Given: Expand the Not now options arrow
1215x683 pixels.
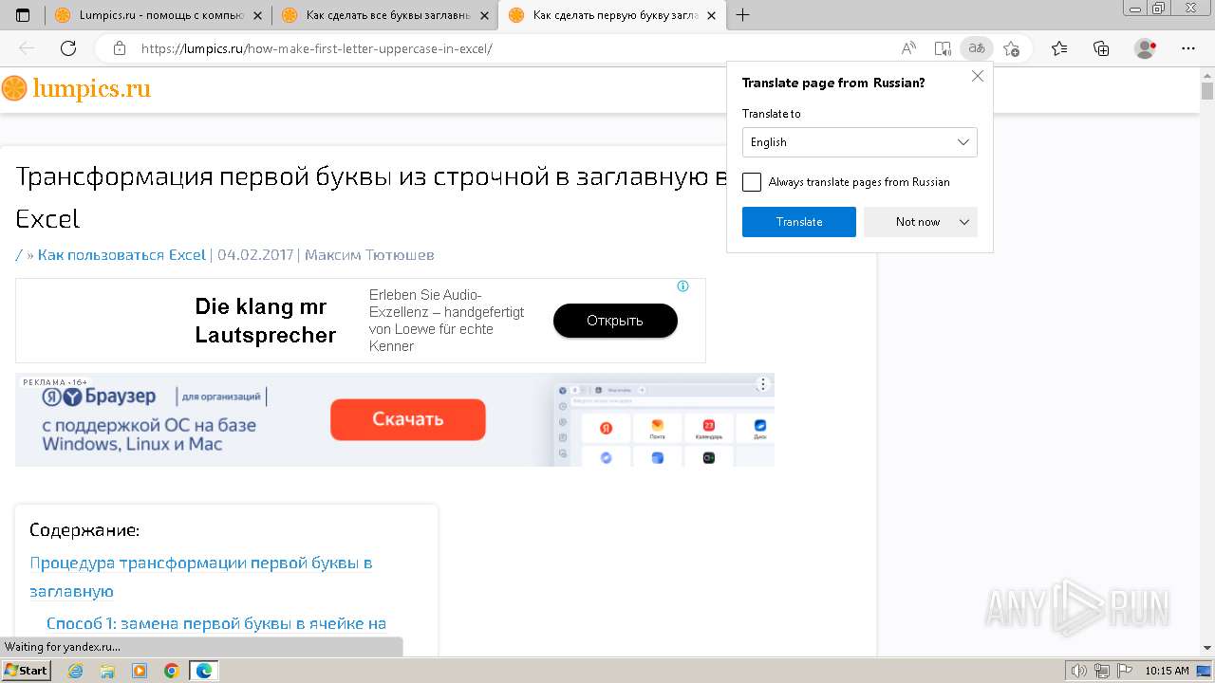Looking at the screenshot, I should click(x=964, y=222).
